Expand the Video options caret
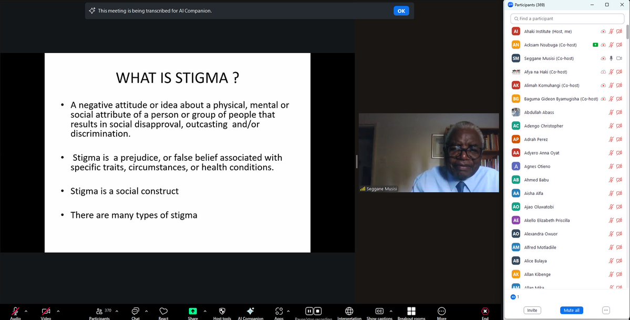The width and height of the screenshot is (630, 320). [x=58, y=311]
